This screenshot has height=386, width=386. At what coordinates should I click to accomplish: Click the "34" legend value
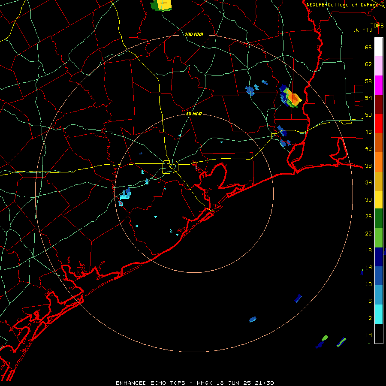(x=368, y=183)
